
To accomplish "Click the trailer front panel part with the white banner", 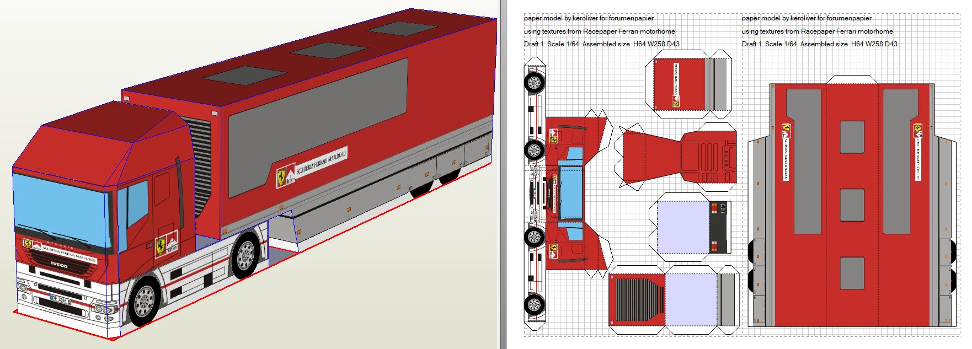I will point(680,84).
